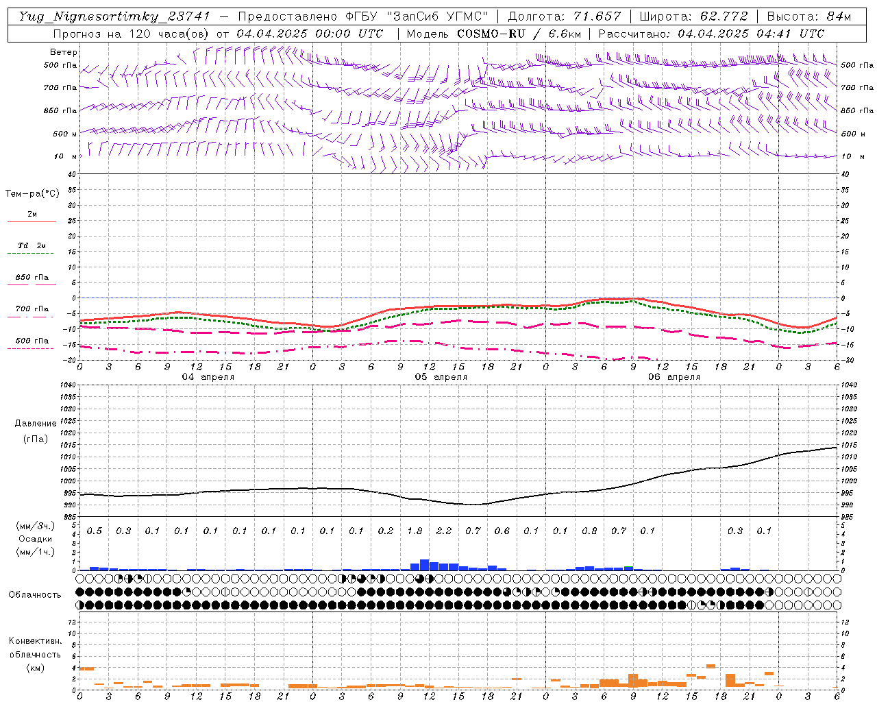Click the elevation label 'Высота: 84м'

coord(808,16)
